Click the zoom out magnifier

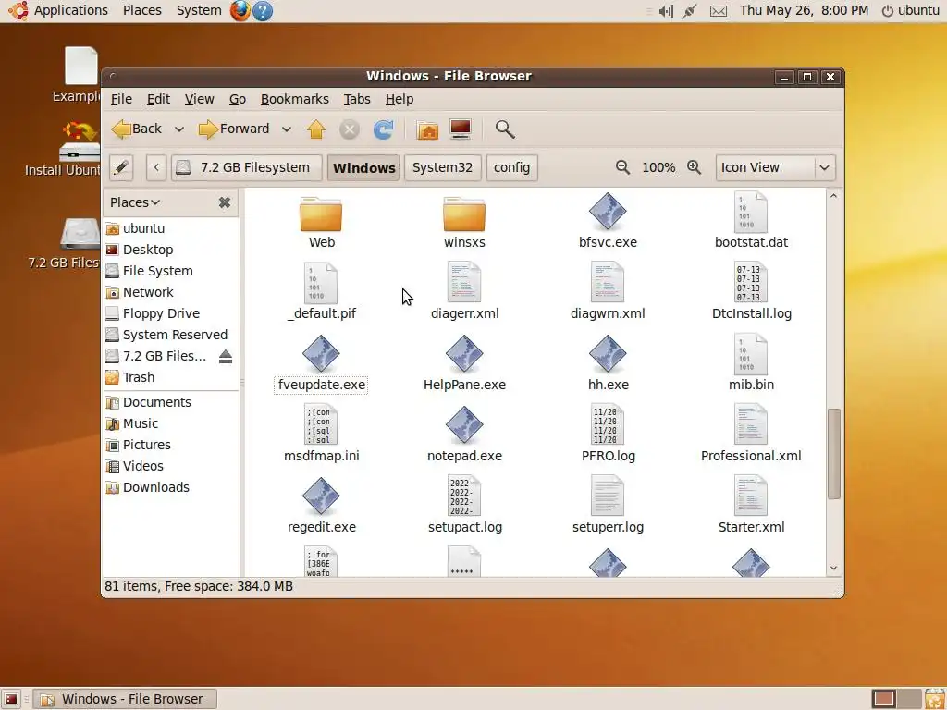point(622,167)
